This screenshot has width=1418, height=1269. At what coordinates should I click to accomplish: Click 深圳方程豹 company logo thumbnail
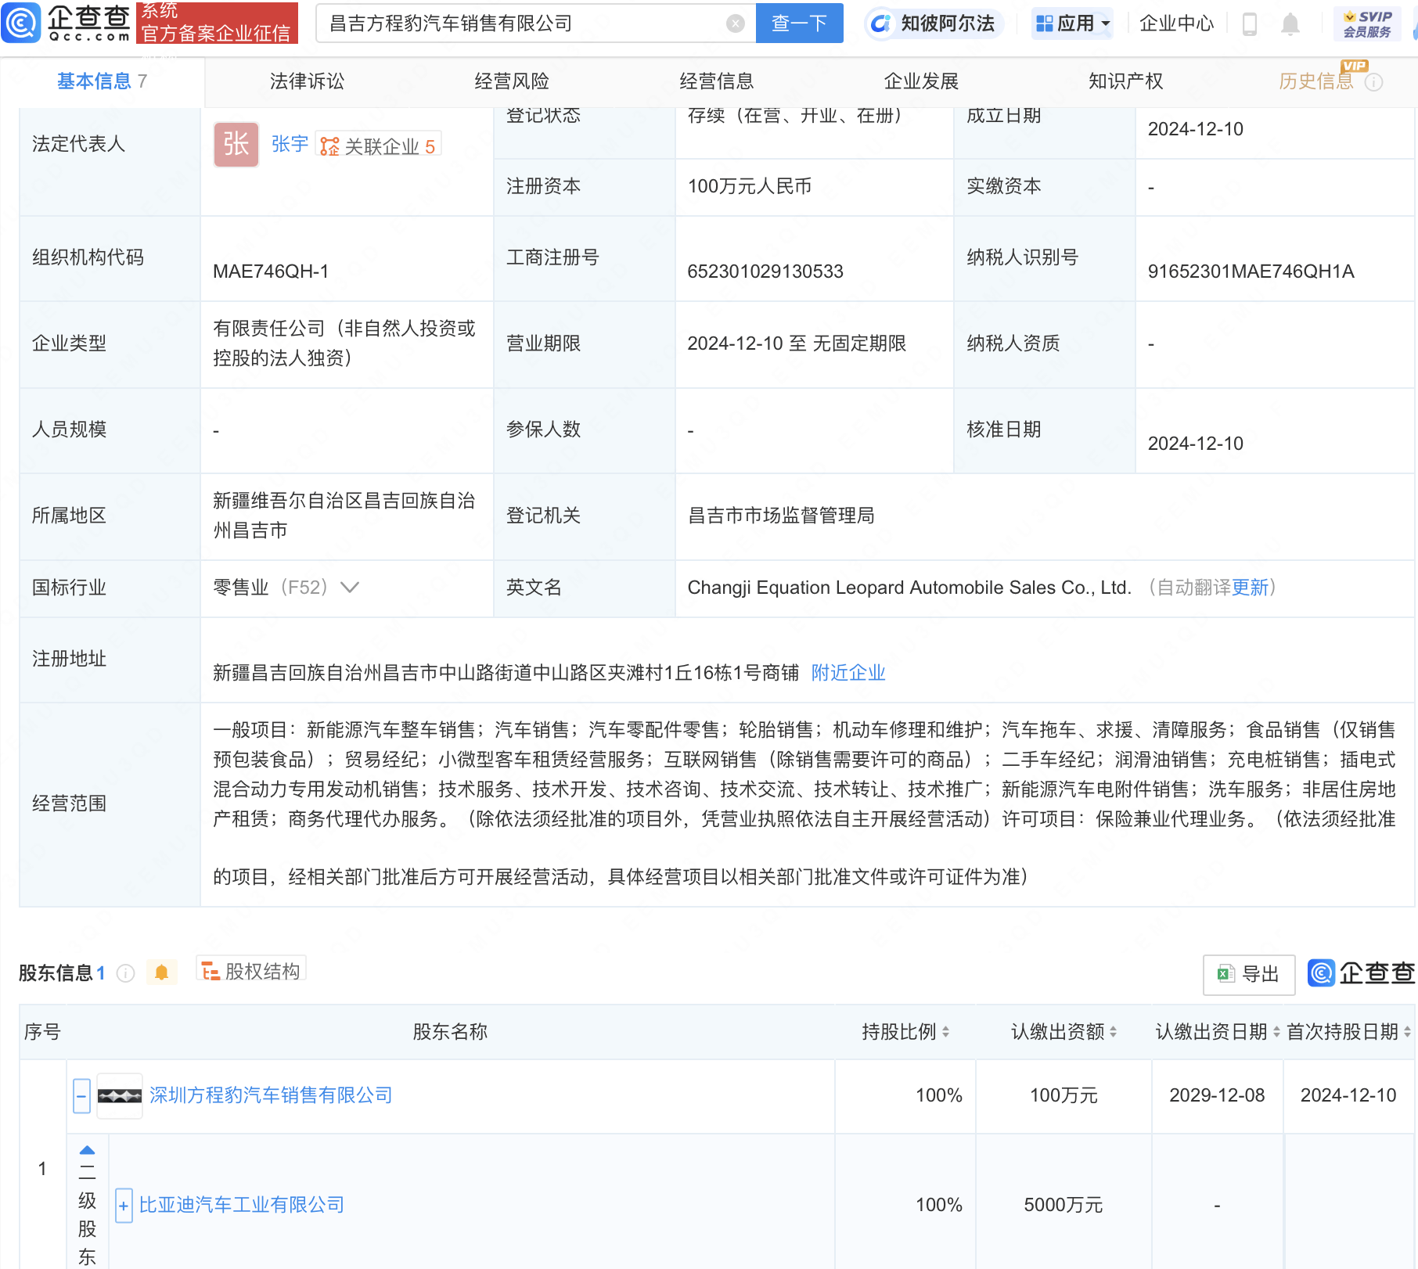(120, 1096)
